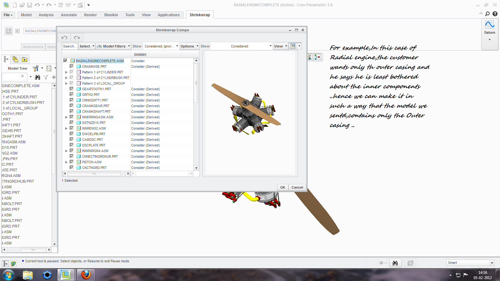The height and width of the screenshot is (281, 500).
Task: Toggle GEARTOOTH1.PRT checkbox
Action: click(72, 89)
